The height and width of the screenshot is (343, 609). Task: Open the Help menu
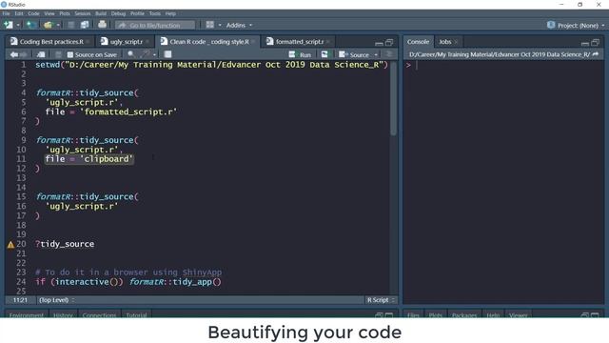pos(170,13)
